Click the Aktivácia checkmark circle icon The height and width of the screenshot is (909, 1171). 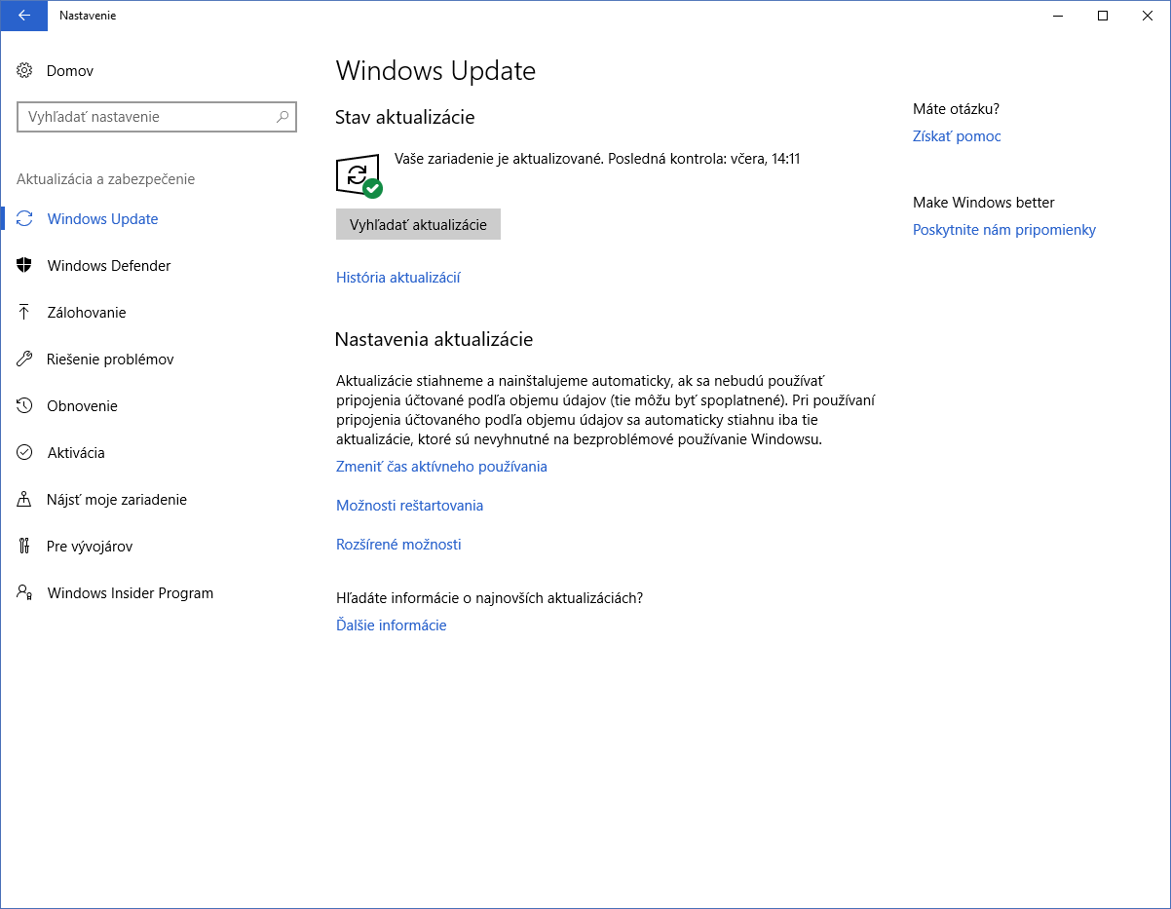(x=25, y=453)
